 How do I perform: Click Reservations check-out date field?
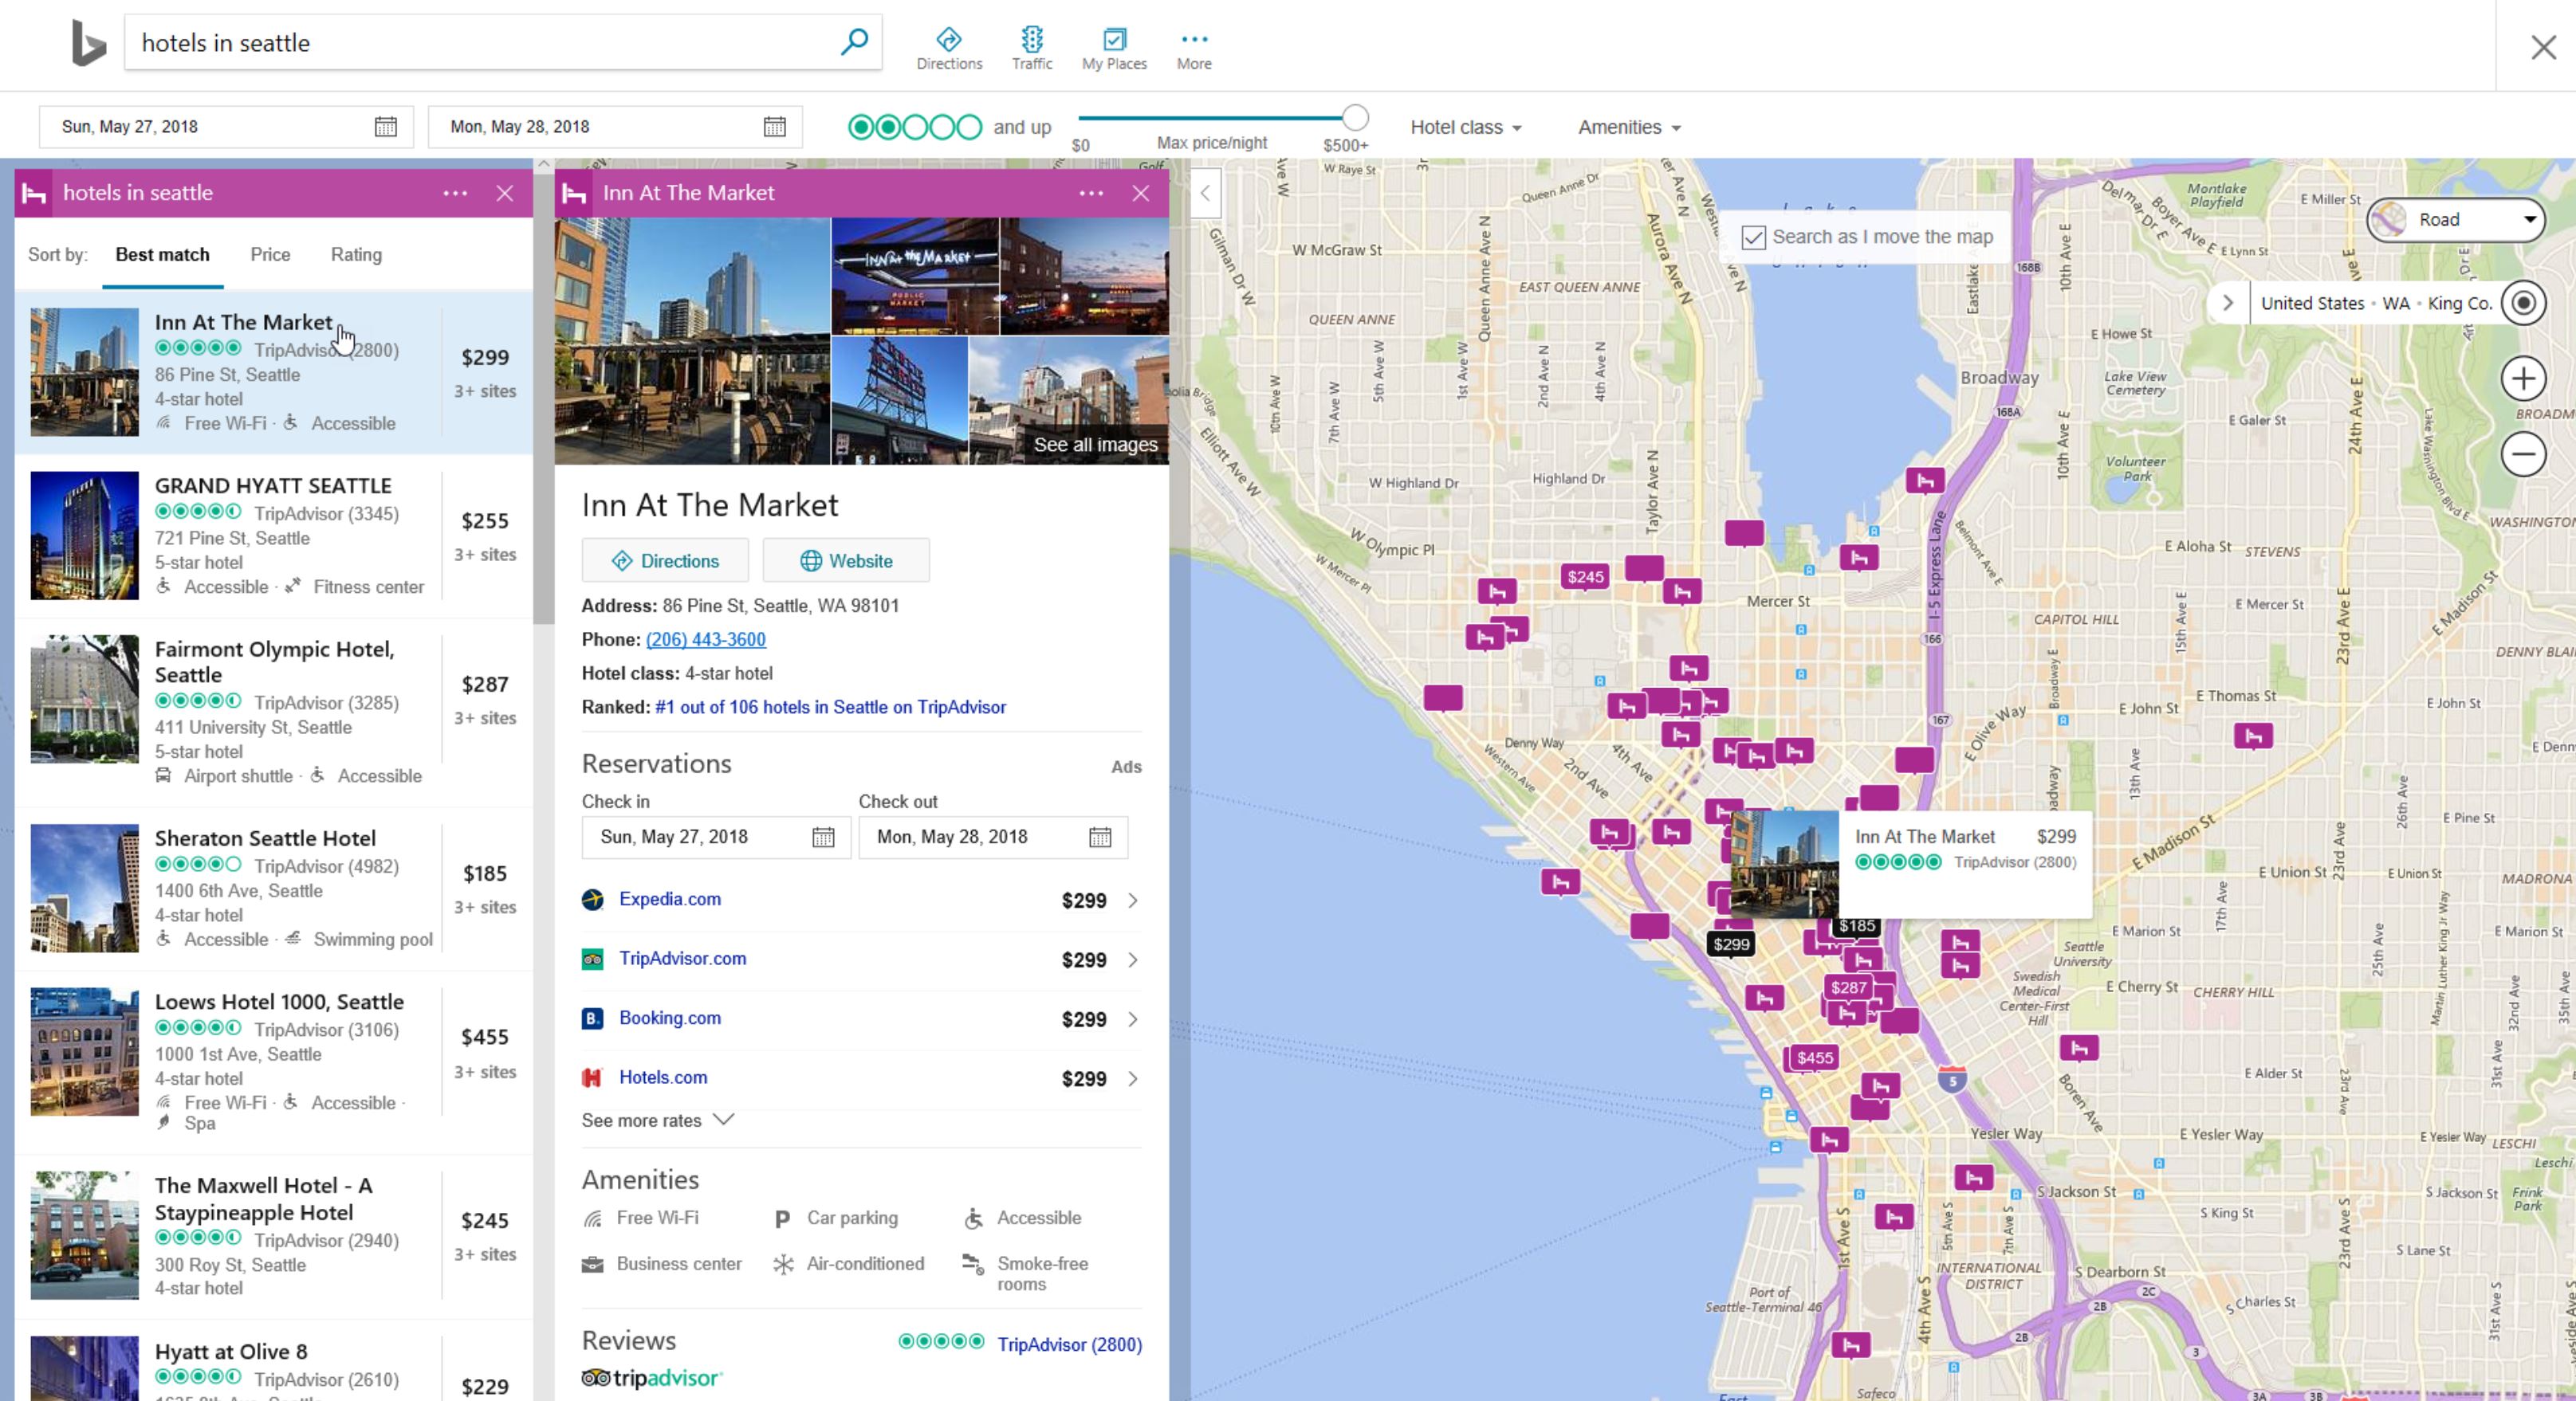[993, 838]
